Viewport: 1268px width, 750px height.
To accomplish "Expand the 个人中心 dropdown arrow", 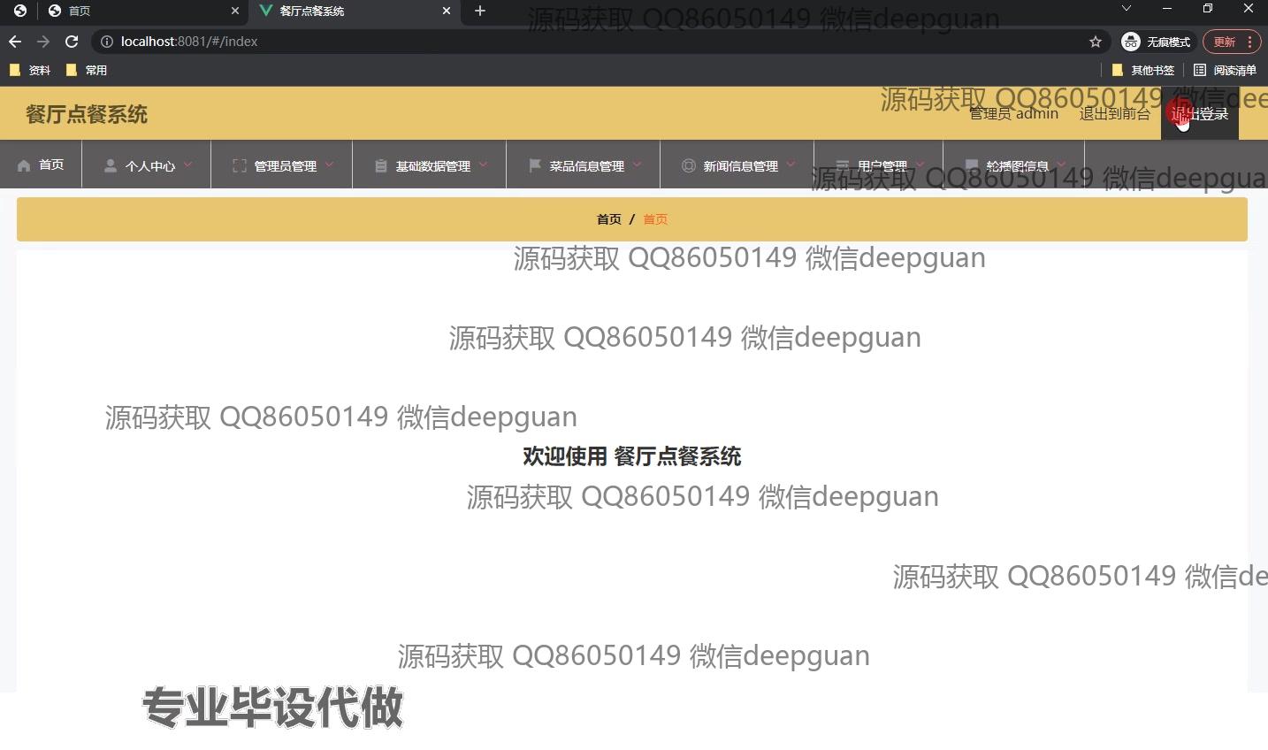I will pos(188,165).
